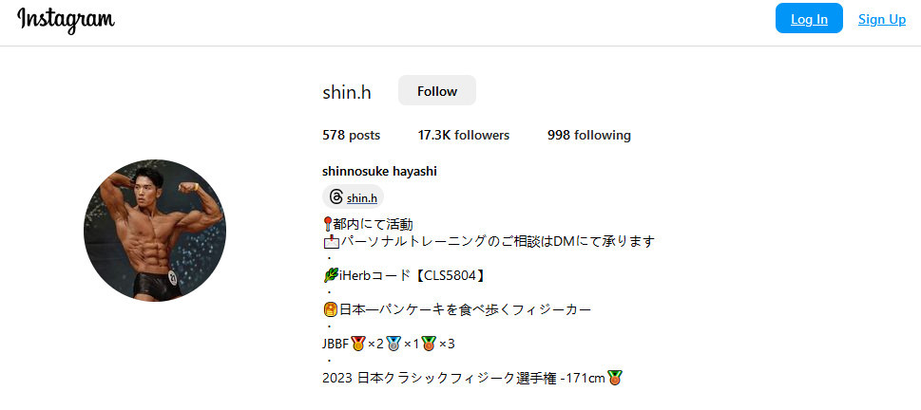Click the gold medal emoji after JBBF
This screenshot has width=921, height=410.
(357, 344)
